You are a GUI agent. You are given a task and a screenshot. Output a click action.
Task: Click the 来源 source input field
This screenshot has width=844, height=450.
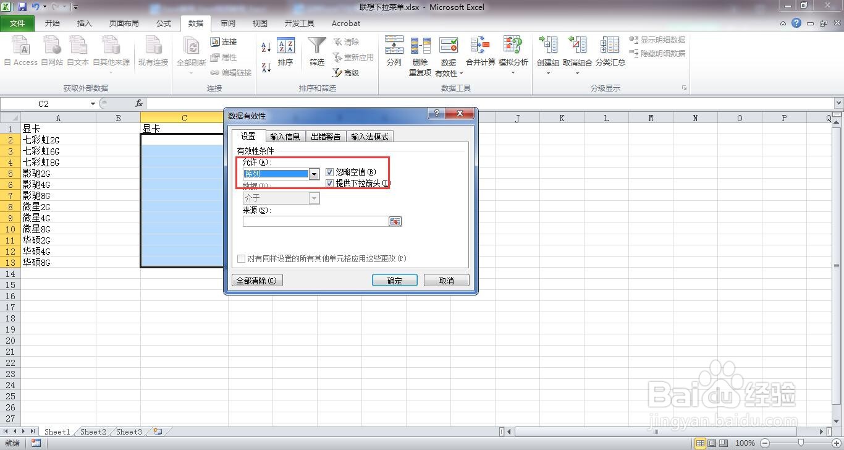(x=315, y=221)
